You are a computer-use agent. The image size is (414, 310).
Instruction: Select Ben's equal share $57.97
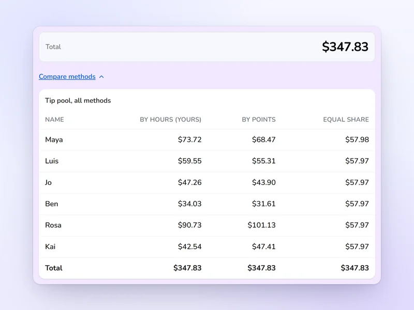tap(357, 204)
